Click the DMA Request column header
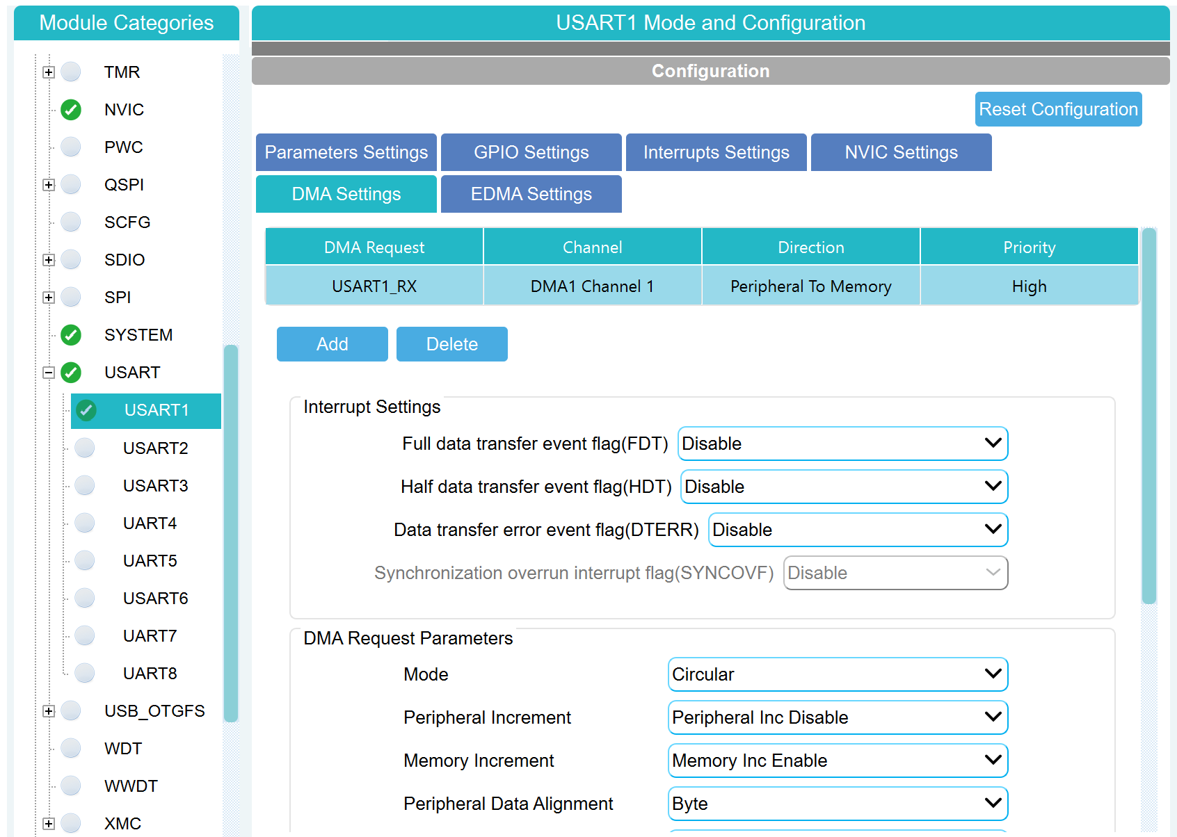 (x=374, y=247)
